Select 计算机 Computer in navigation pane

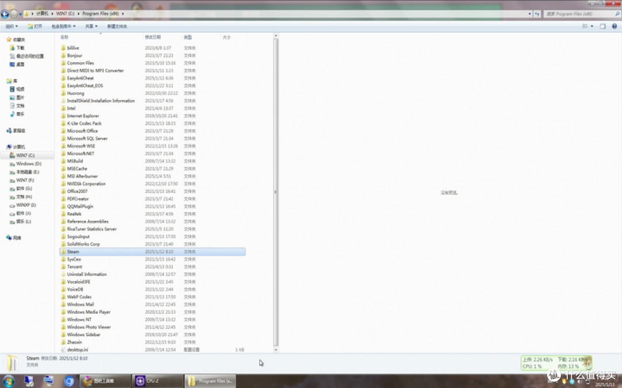[16, 147]
